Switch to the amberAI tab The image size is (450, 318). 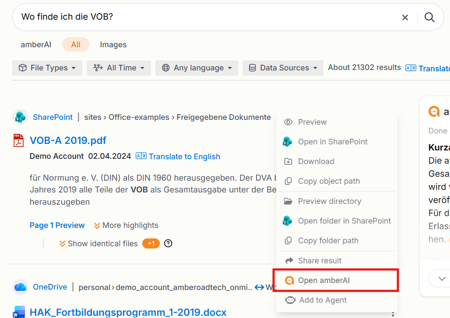[36, 45]
